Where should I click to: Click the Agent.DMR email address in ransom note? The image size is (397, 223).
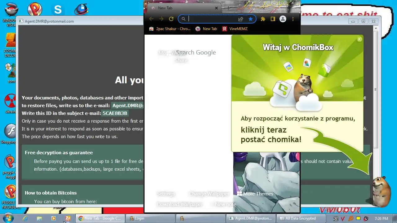127,105
